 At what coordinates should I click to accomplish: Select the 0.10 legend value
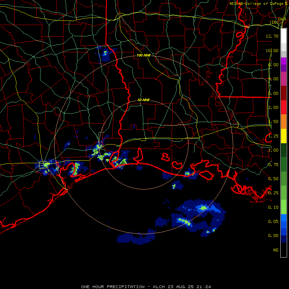(x=273, y=207)
